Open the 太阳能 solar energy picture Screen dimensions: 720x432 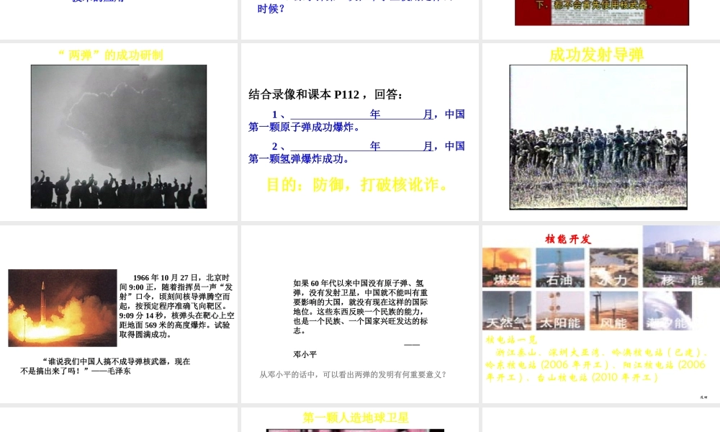click(560, 310)
